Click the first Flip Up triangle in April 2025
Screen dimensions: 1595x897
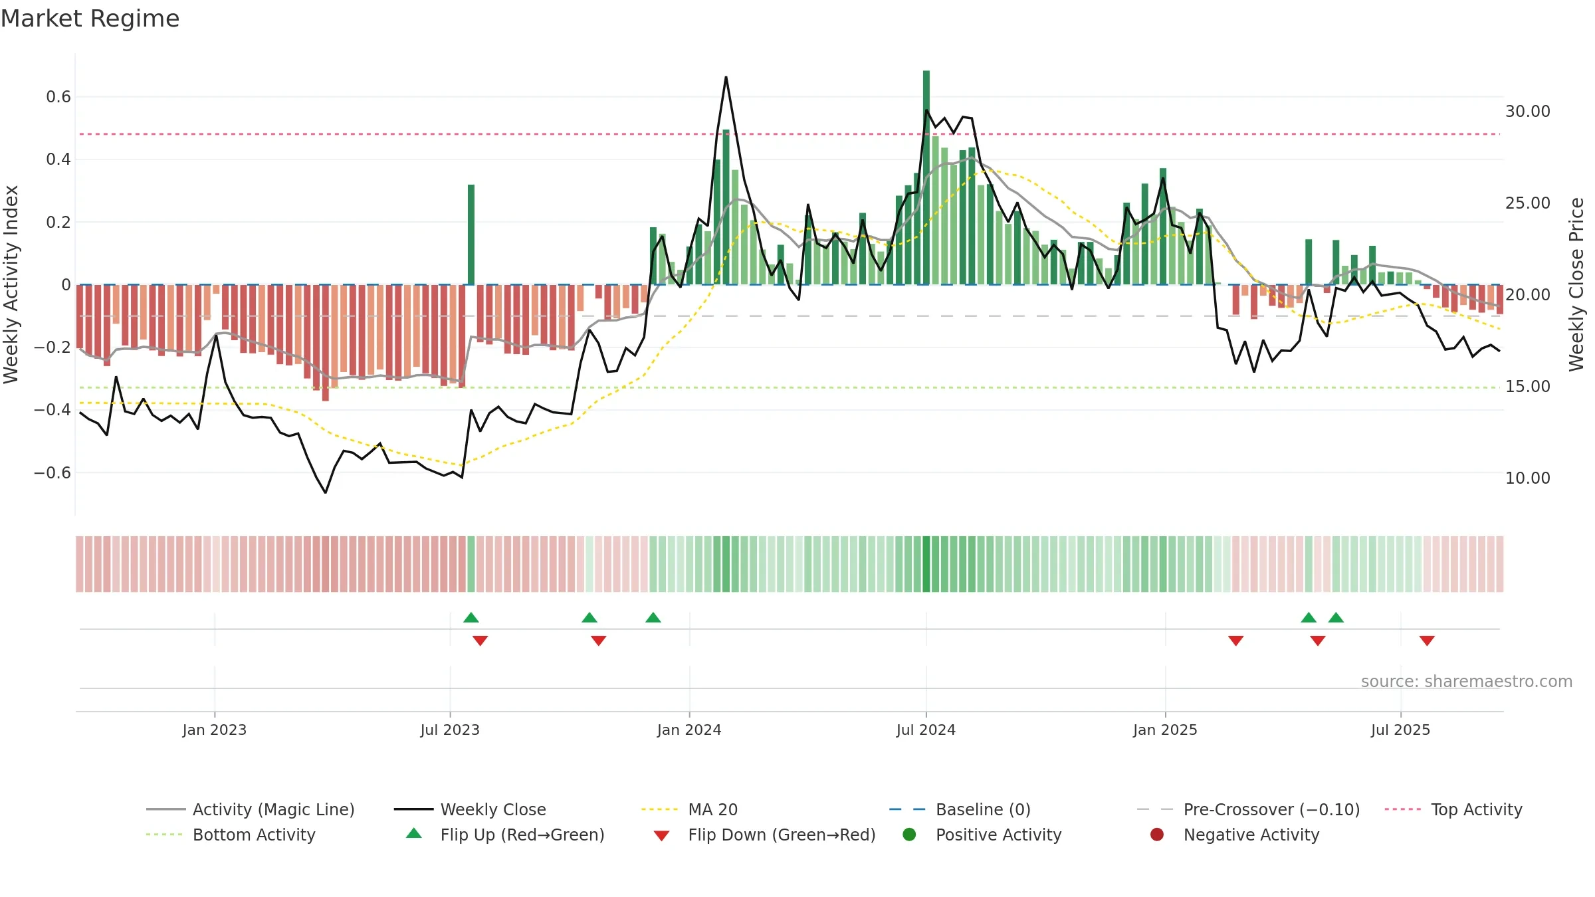[1309, 618]
